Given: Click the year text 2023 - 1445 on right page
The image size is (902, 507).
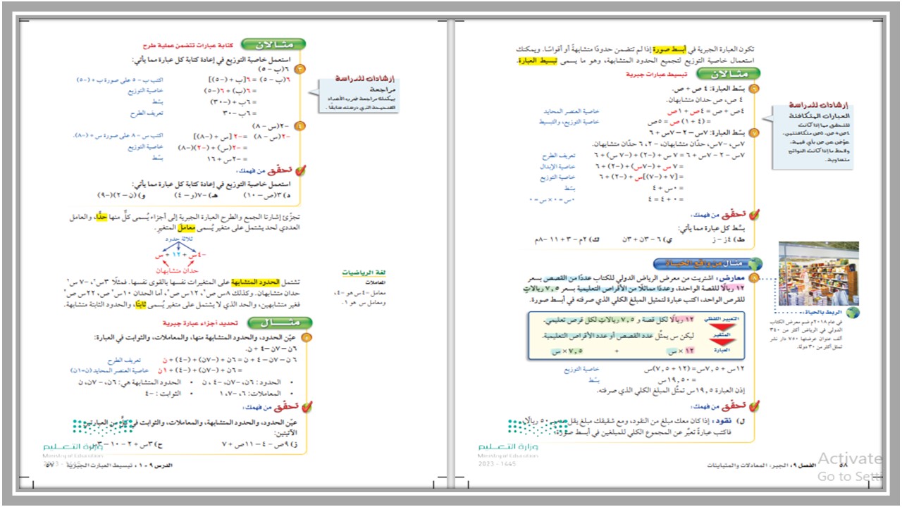Looking at the screenshot, I should click(x=496, y=464).
